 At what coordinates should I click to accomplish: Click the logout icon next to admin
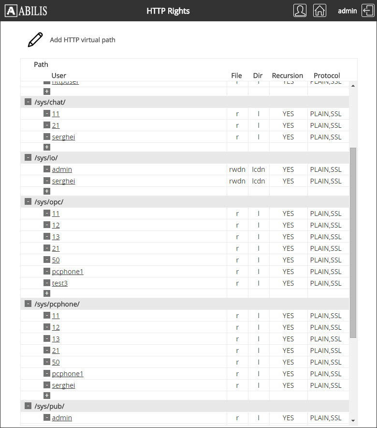pyautogui.click(x=368, y=11)
